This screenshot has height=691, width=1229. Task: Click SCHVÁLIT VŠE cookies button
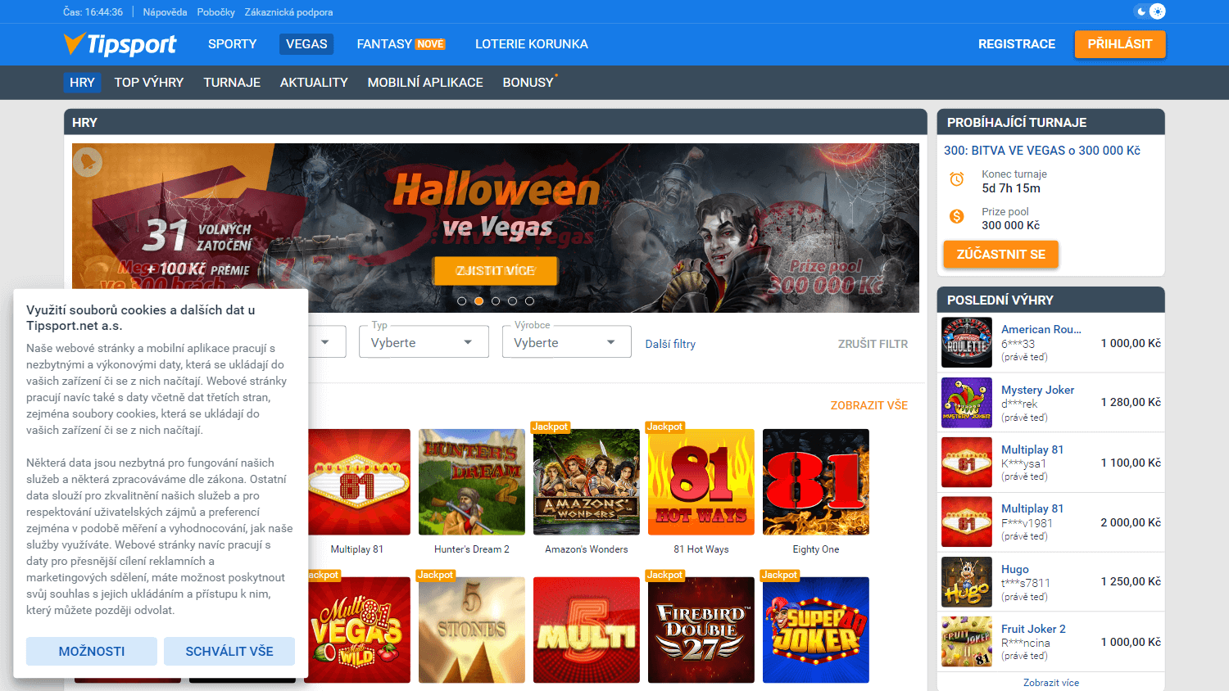tap(229, 652)
